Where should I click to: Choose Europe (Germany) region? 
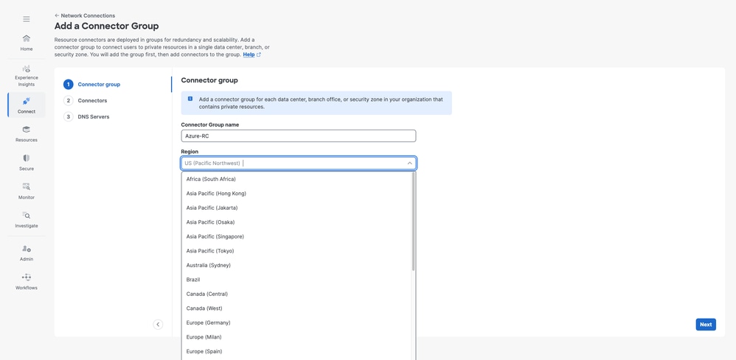[296, 322]
